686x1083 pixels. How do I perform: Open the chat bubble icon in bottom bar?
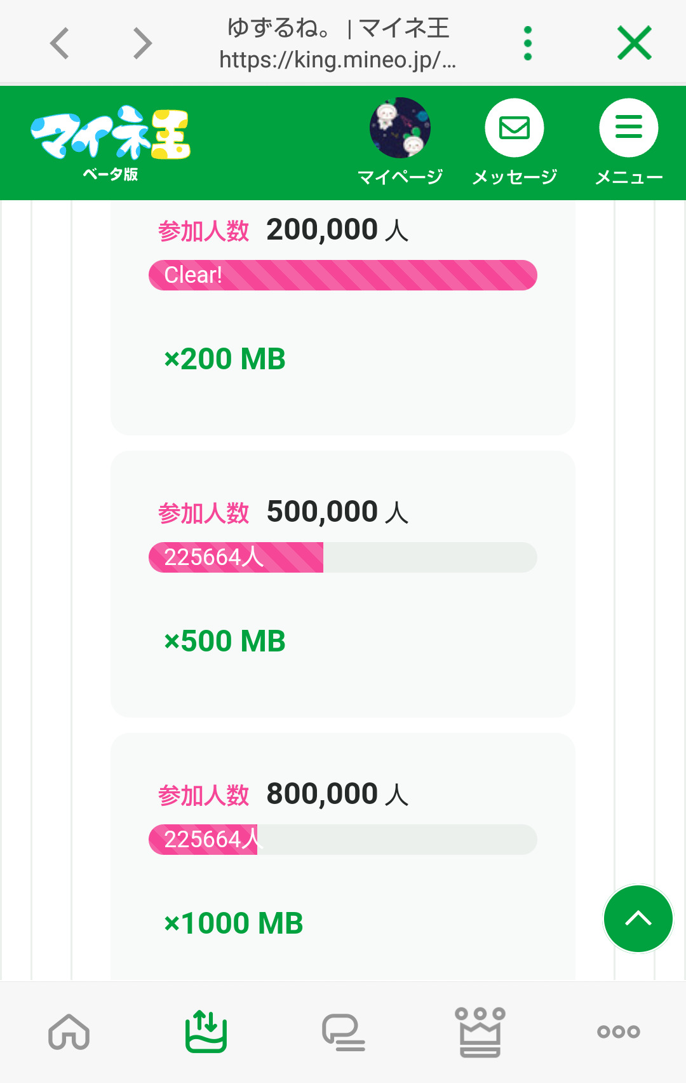point(343,1031)
